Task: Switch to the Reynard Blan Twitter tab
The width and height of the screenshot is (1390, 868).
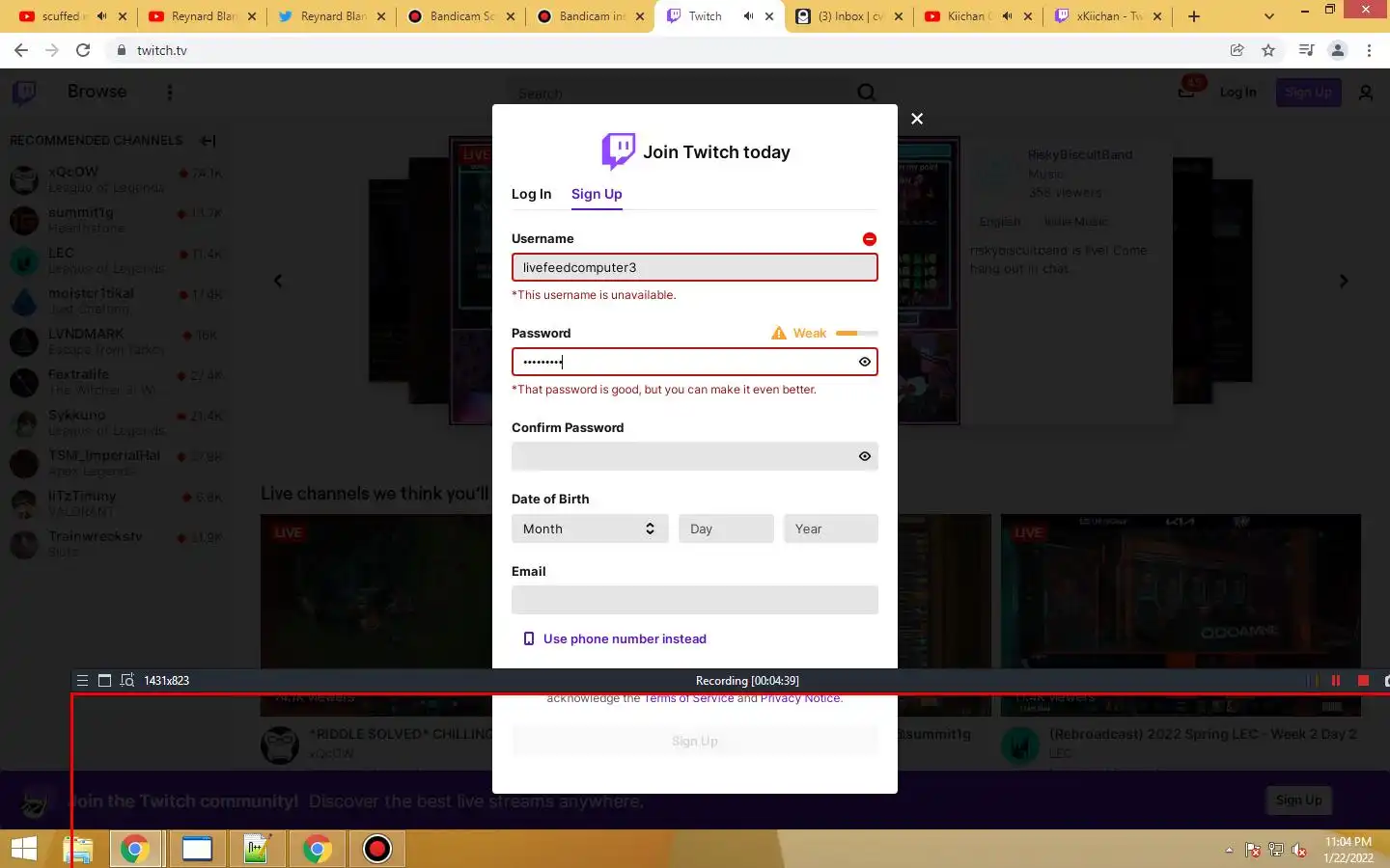Action: [330, 16]
